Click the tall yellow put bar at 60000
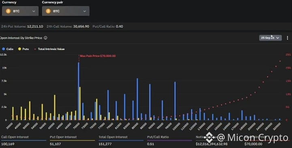The image size is (292, 148). pyautogui.click(x=55, y=107)
